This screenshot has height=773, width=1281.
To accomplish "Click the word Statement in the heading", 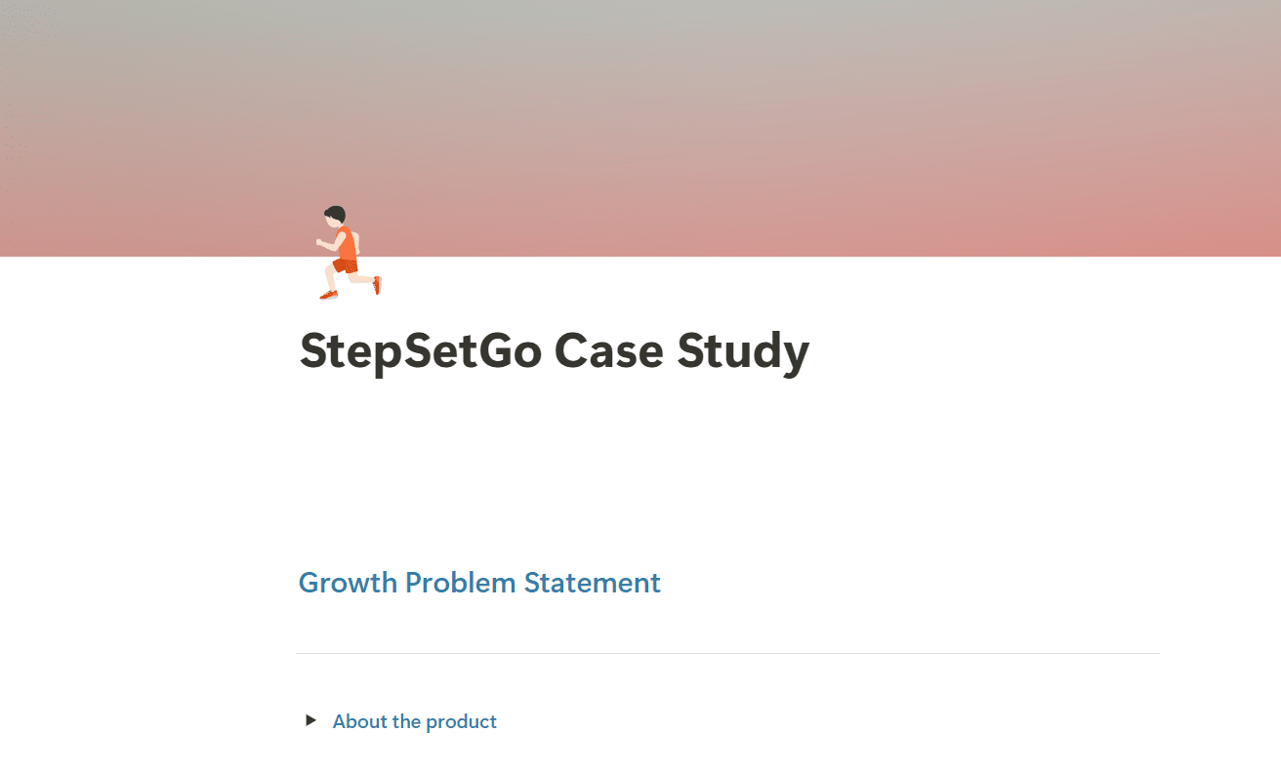I will tap(593, 583).
